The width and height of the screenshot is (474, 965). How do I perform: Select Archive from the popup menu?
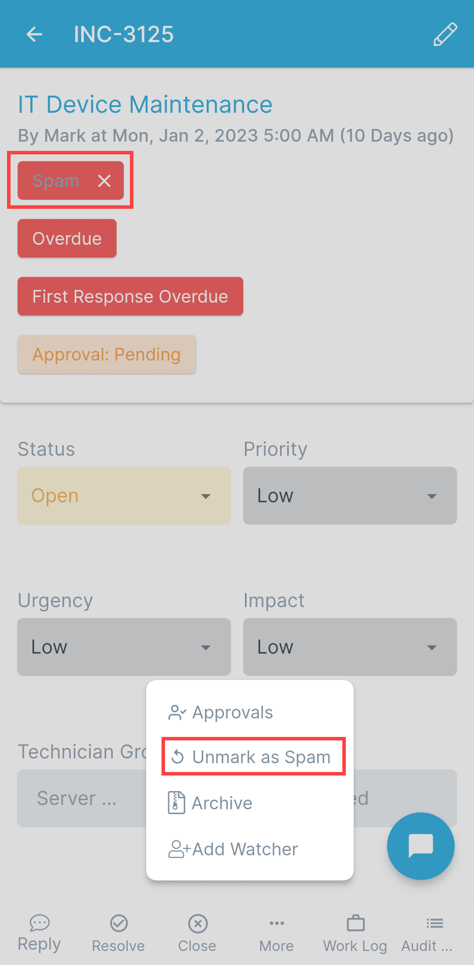(222, 803)
